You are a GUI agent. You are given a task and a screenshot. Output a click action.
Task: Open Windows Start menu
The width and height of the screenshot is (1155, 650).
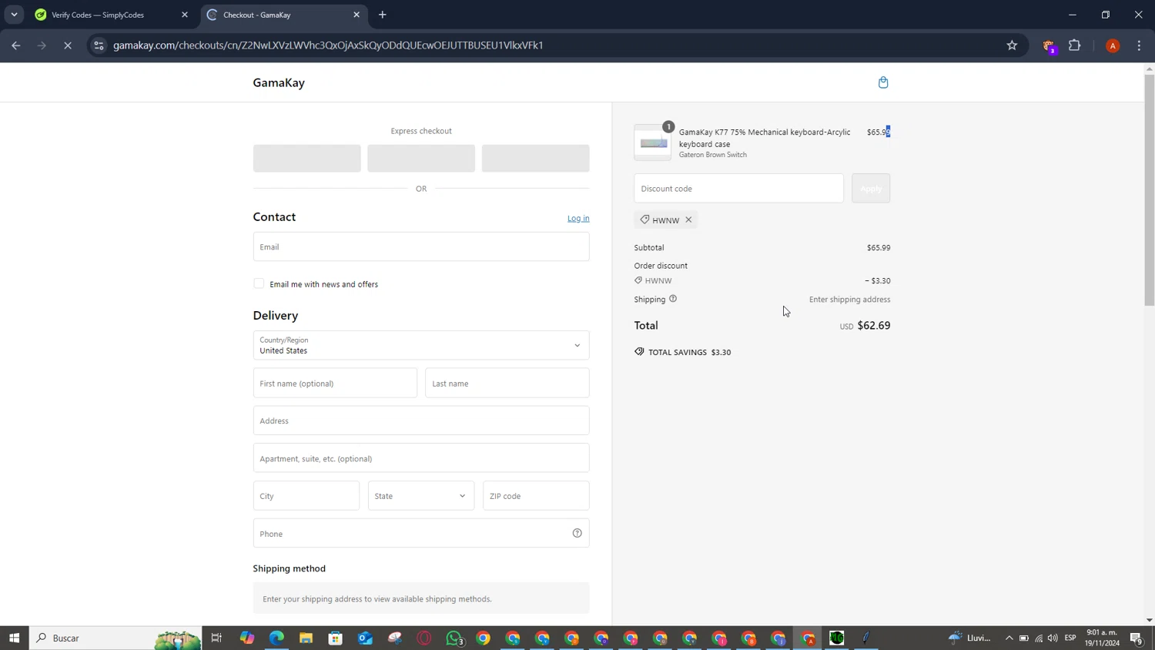pyautogui.click(x=14, y=638)
